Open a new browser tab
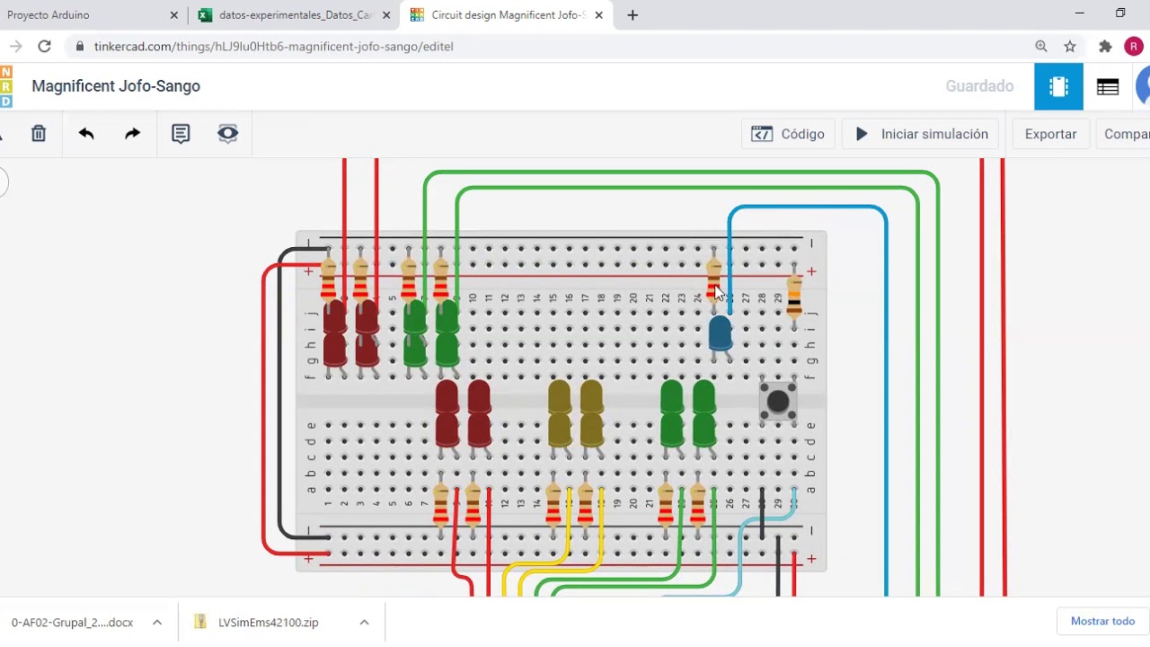Screen dimensions: 1150x647 coord(632,15)
